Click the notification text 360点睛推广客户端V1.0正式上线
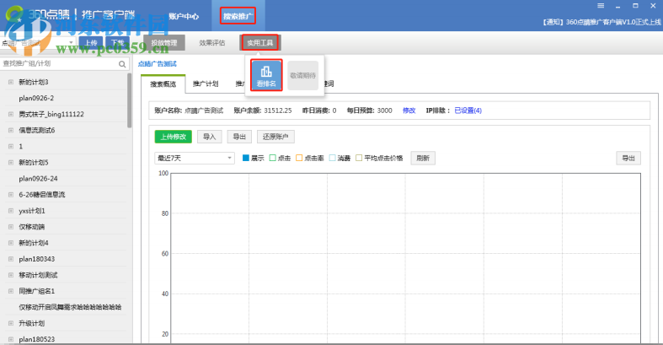Viewport: 663px width, 345px height. coord(613,22)
